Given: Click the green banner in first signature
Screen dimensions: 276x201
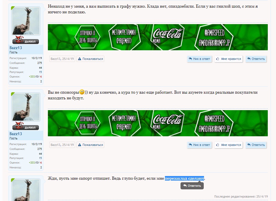Looking at the screenshot, I should [x=158, y=37].
